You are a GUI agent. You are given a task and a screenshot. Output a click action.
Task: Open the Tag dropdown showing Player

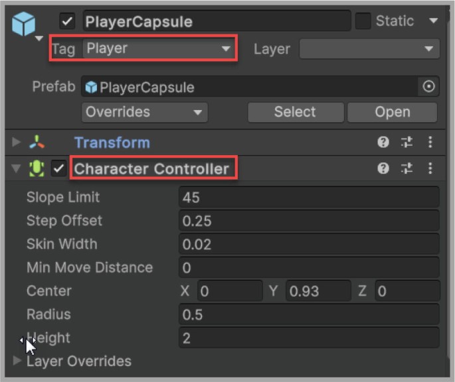(159, 48)
